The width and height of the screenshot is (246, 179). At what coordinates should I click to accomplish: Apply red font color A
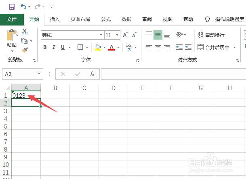(x=111, y=47)
